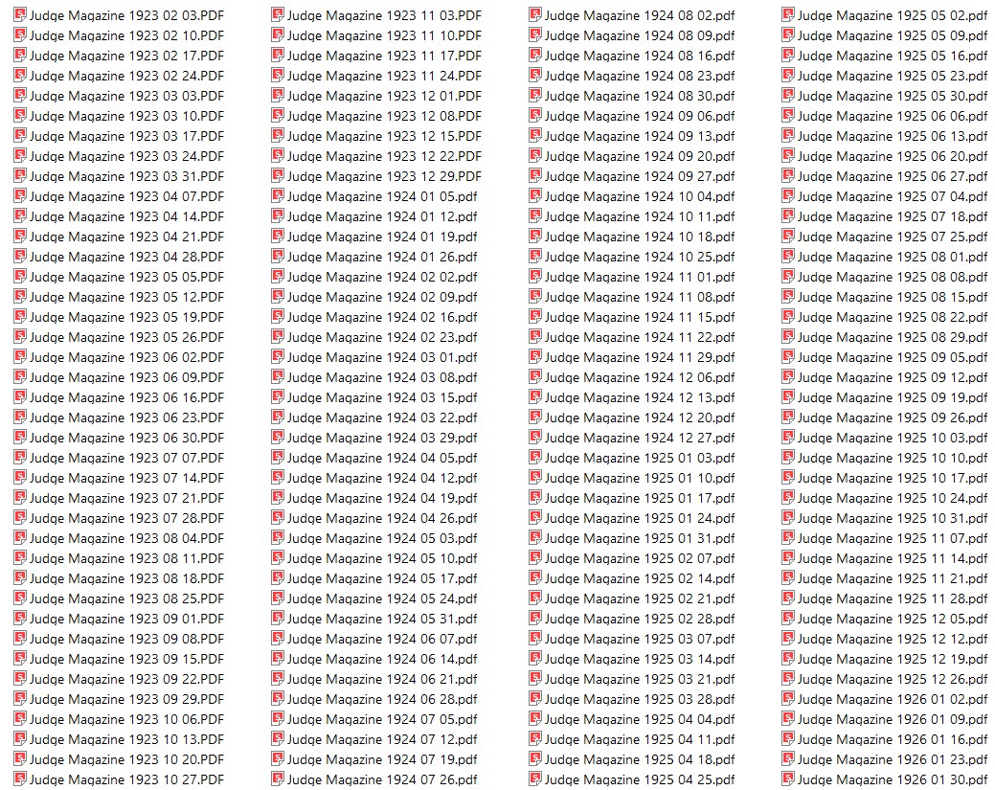Select file Judge Magazine 1923 08 25.PDF

tap(119, 598)
